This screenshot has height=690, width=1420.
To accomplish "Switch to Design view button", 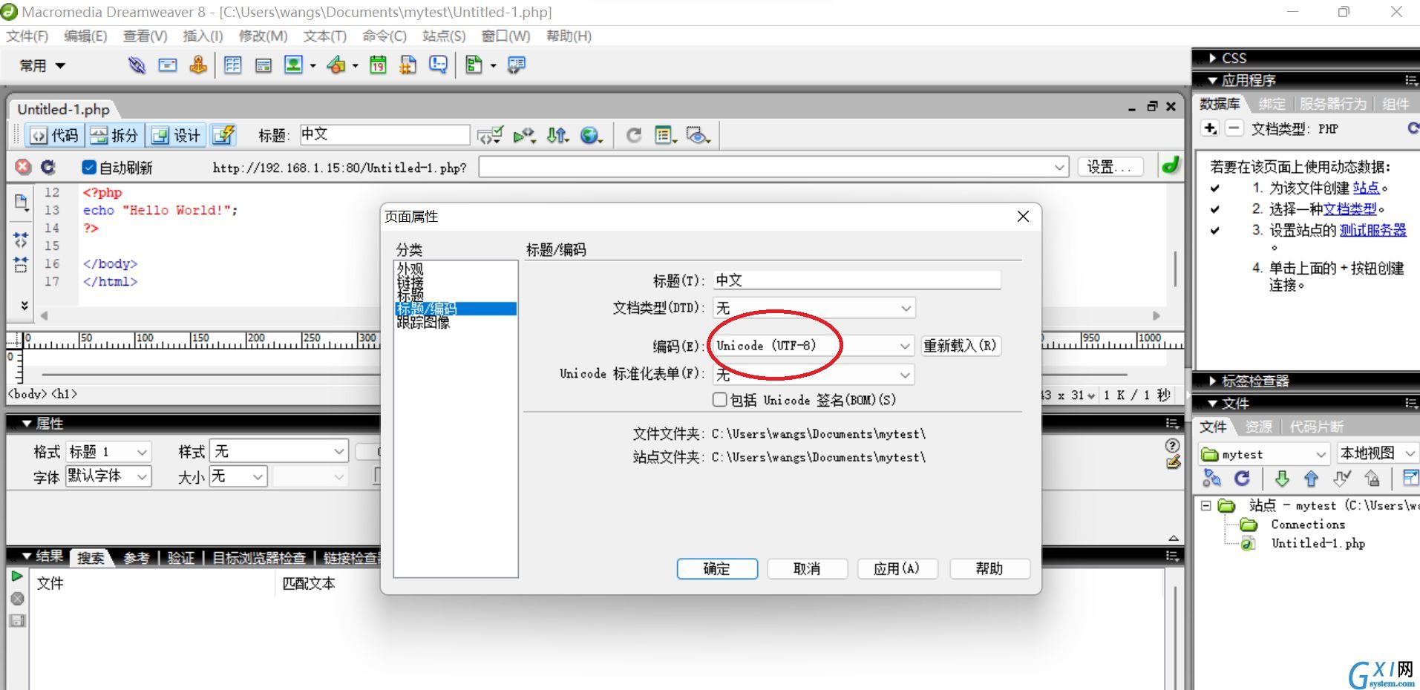I will tap(177, 135).
